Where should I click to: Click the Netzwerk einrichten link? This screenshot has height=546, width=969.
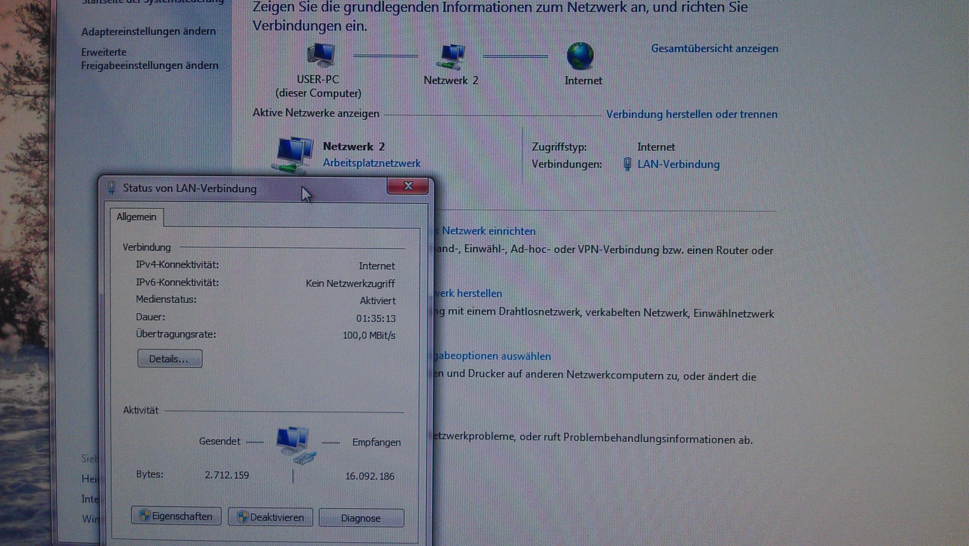pyautogui.click(x=488, y=231)
